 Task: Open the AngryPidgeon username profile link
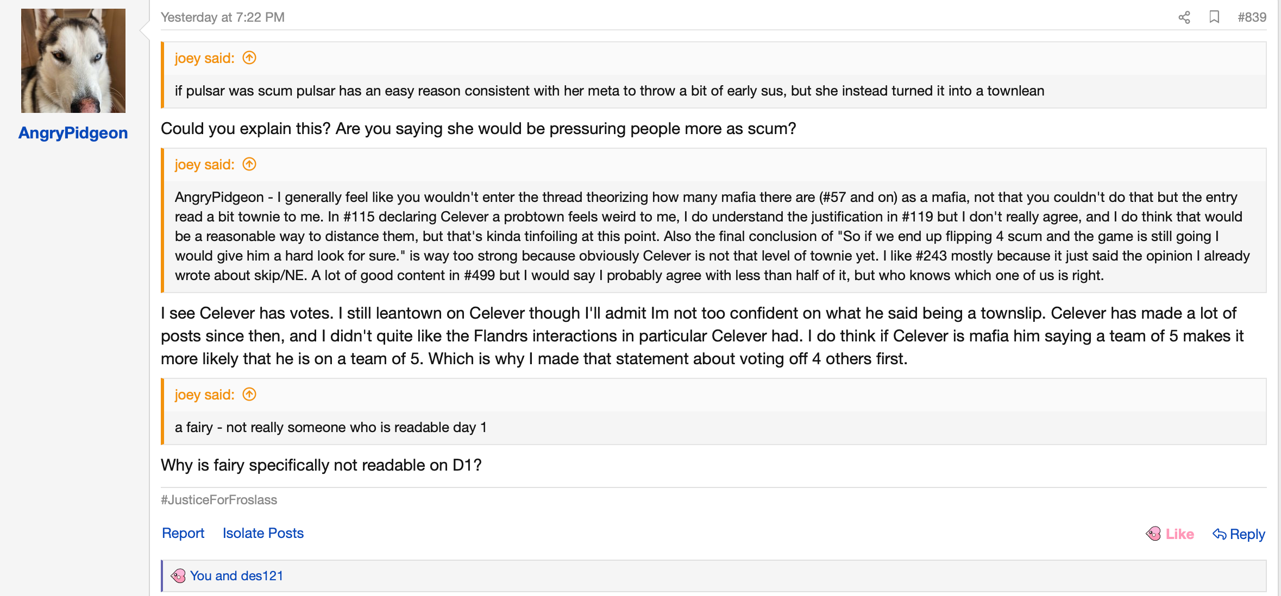pos(73,133)
